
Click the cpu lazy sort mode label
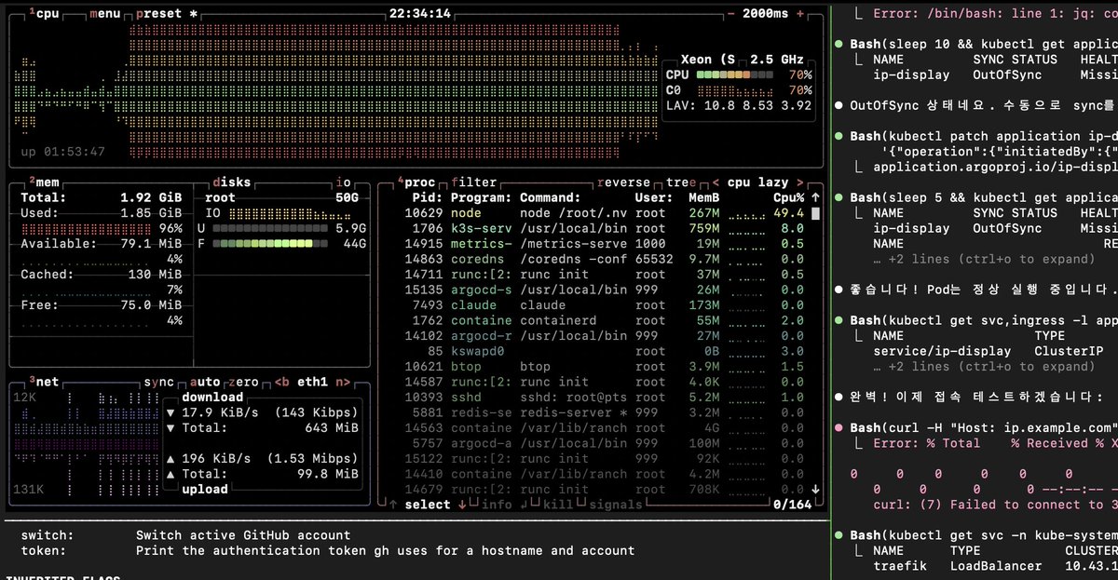(757, 182)
